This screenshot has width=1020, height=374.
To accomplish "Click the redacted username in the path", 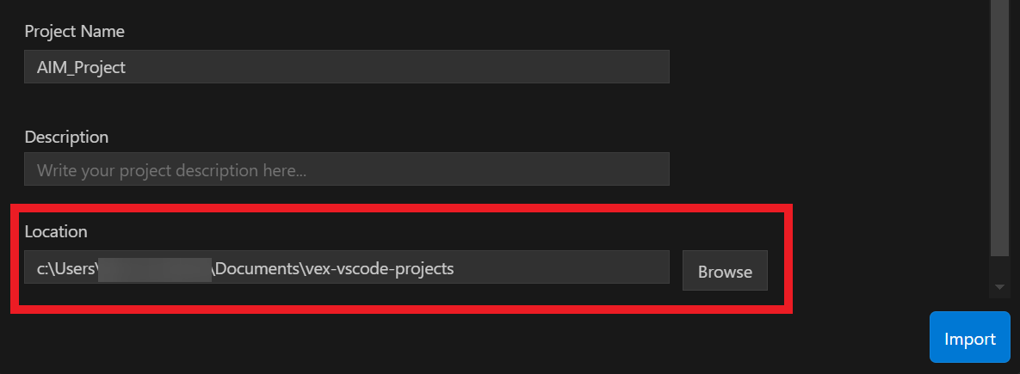I will [x=155, y=268].
